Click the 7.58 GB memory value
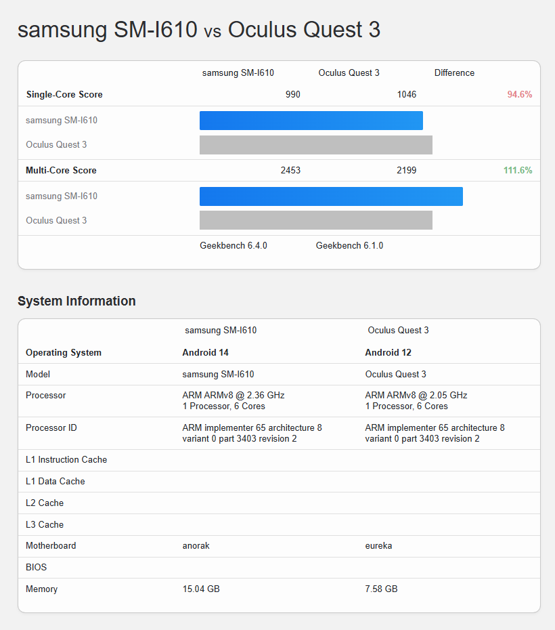The image size is (555, 630). coord(381,589)
